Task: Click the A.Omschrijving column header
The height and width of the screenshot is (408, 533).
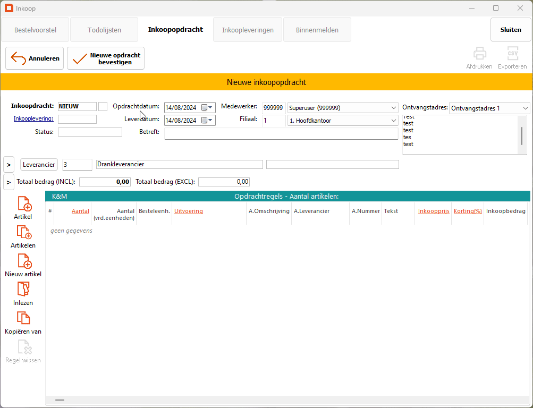Action: 269,211
